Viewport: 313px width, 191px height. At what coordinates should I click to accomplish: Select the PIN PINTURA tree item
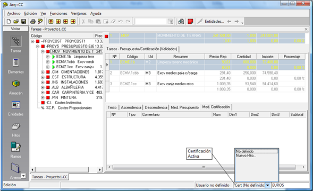(64, 97)
